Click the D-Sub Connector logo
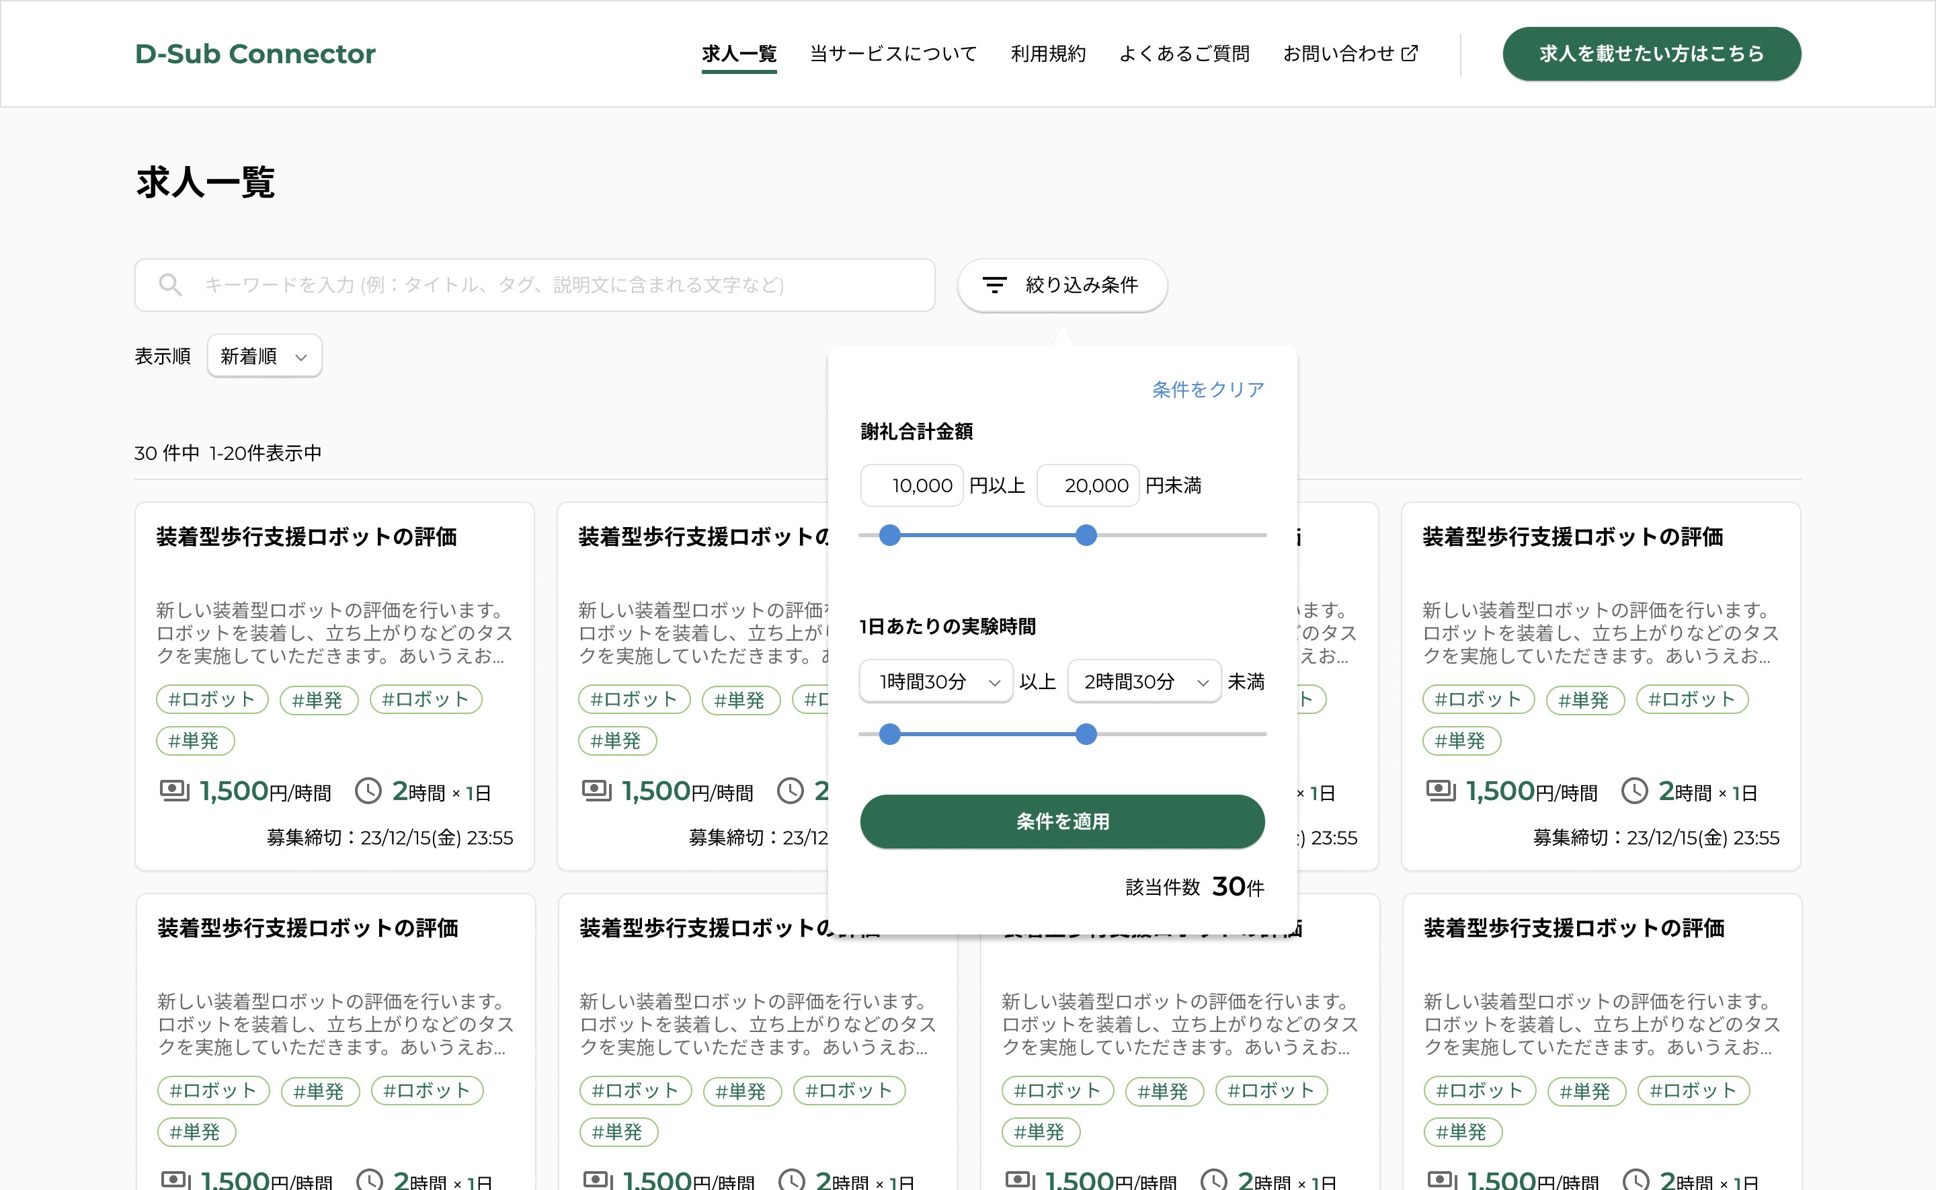The height and width of the screenshot is (1190, 1936). click(255, 54)
